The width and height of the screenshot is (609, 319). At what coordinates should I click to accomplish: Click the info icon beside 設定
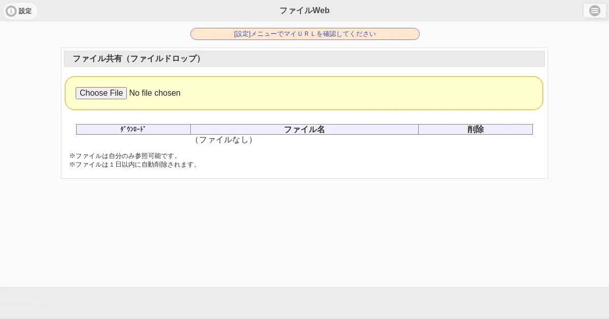(11, 11)
